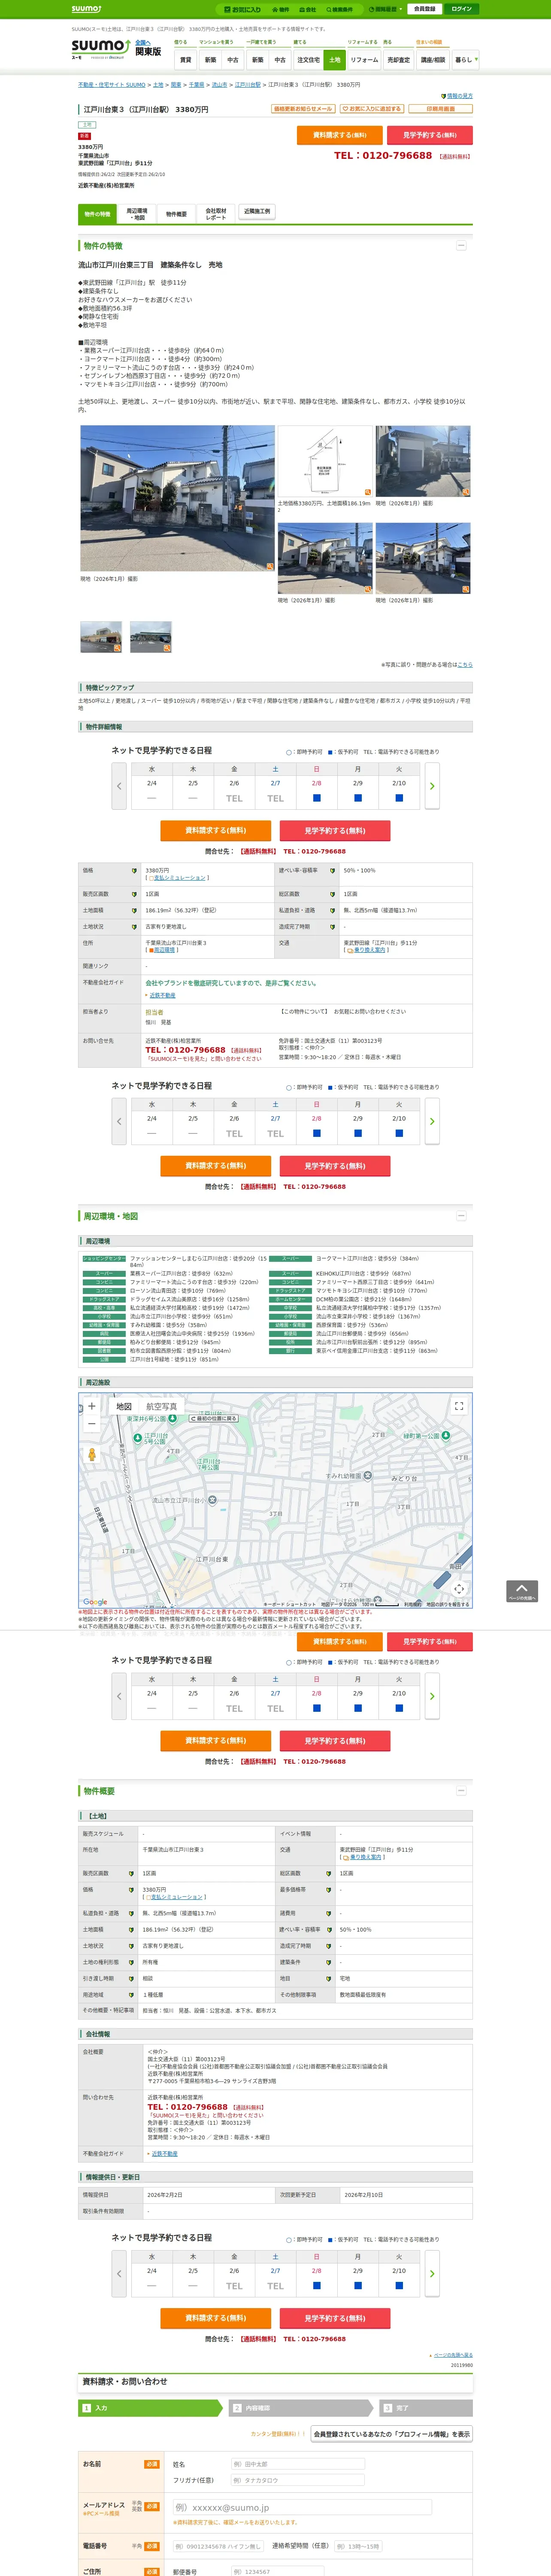The height and width of the screenshot is (2576, 551).
Task: Open the 会社取材レポート tab
Action: [x=216, y=214]
